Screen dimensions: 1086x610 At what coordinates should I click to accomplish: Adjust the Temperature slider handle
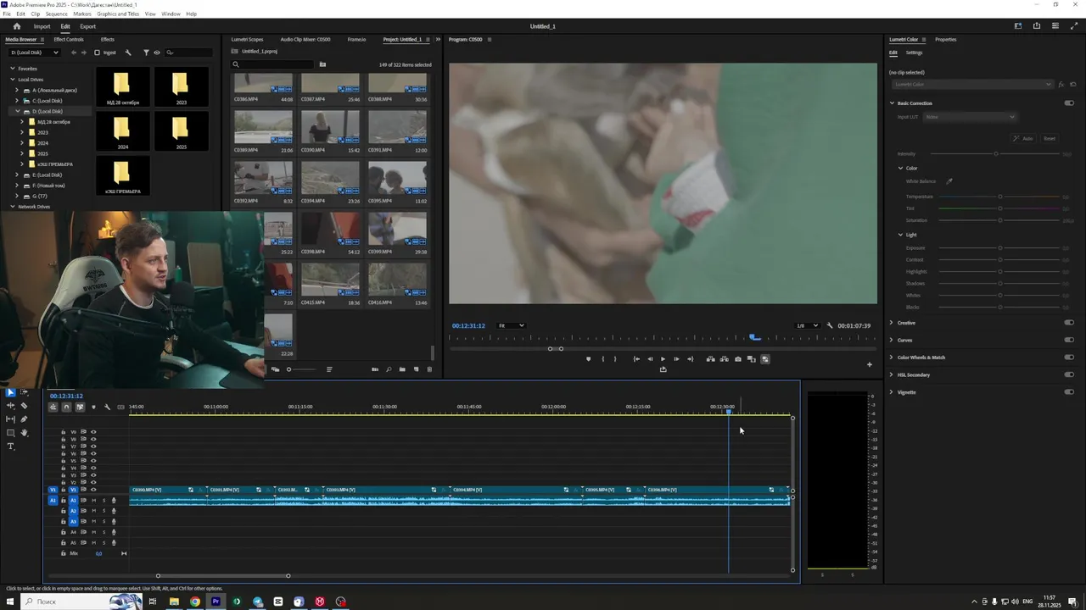[x=1000, y=197]
